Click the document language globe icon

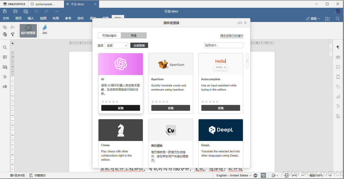point(256,175)
